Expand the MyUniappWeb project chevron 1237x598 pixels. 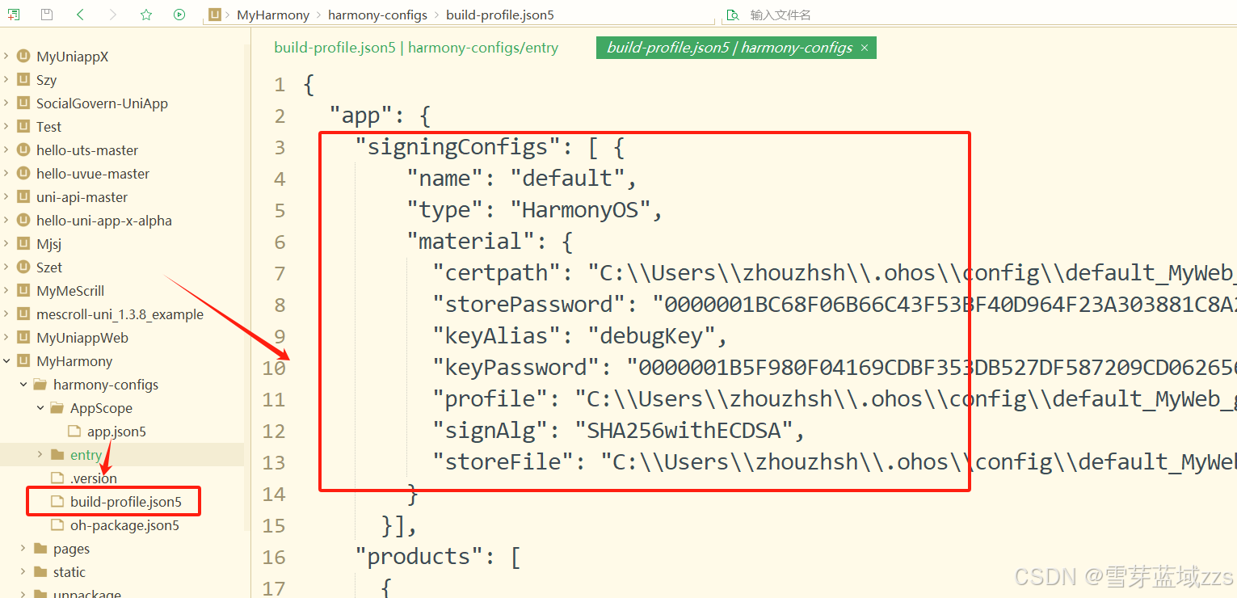point(6,338)
